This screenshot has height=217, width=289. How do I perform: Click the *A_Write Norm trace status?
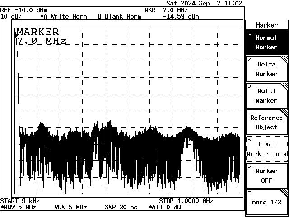[x=64, y=17]
